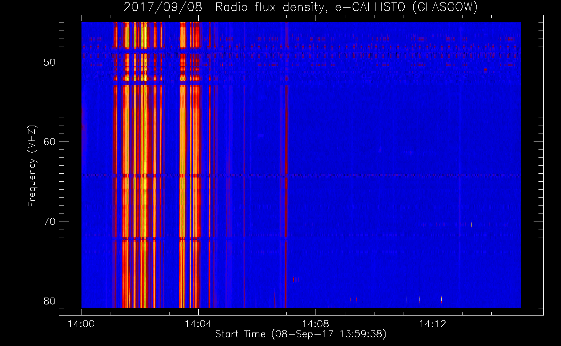Click the '50' frequency tick label
561x346 pixels.
50,62
